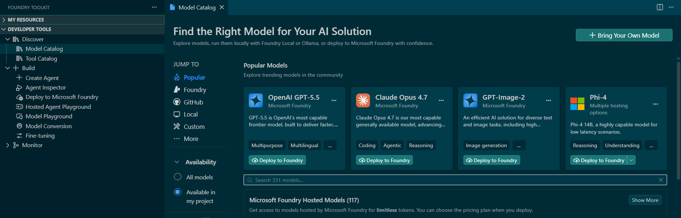Open Fine-tuning in the sidebar
The image size is (681, 218).
(40, 135)
